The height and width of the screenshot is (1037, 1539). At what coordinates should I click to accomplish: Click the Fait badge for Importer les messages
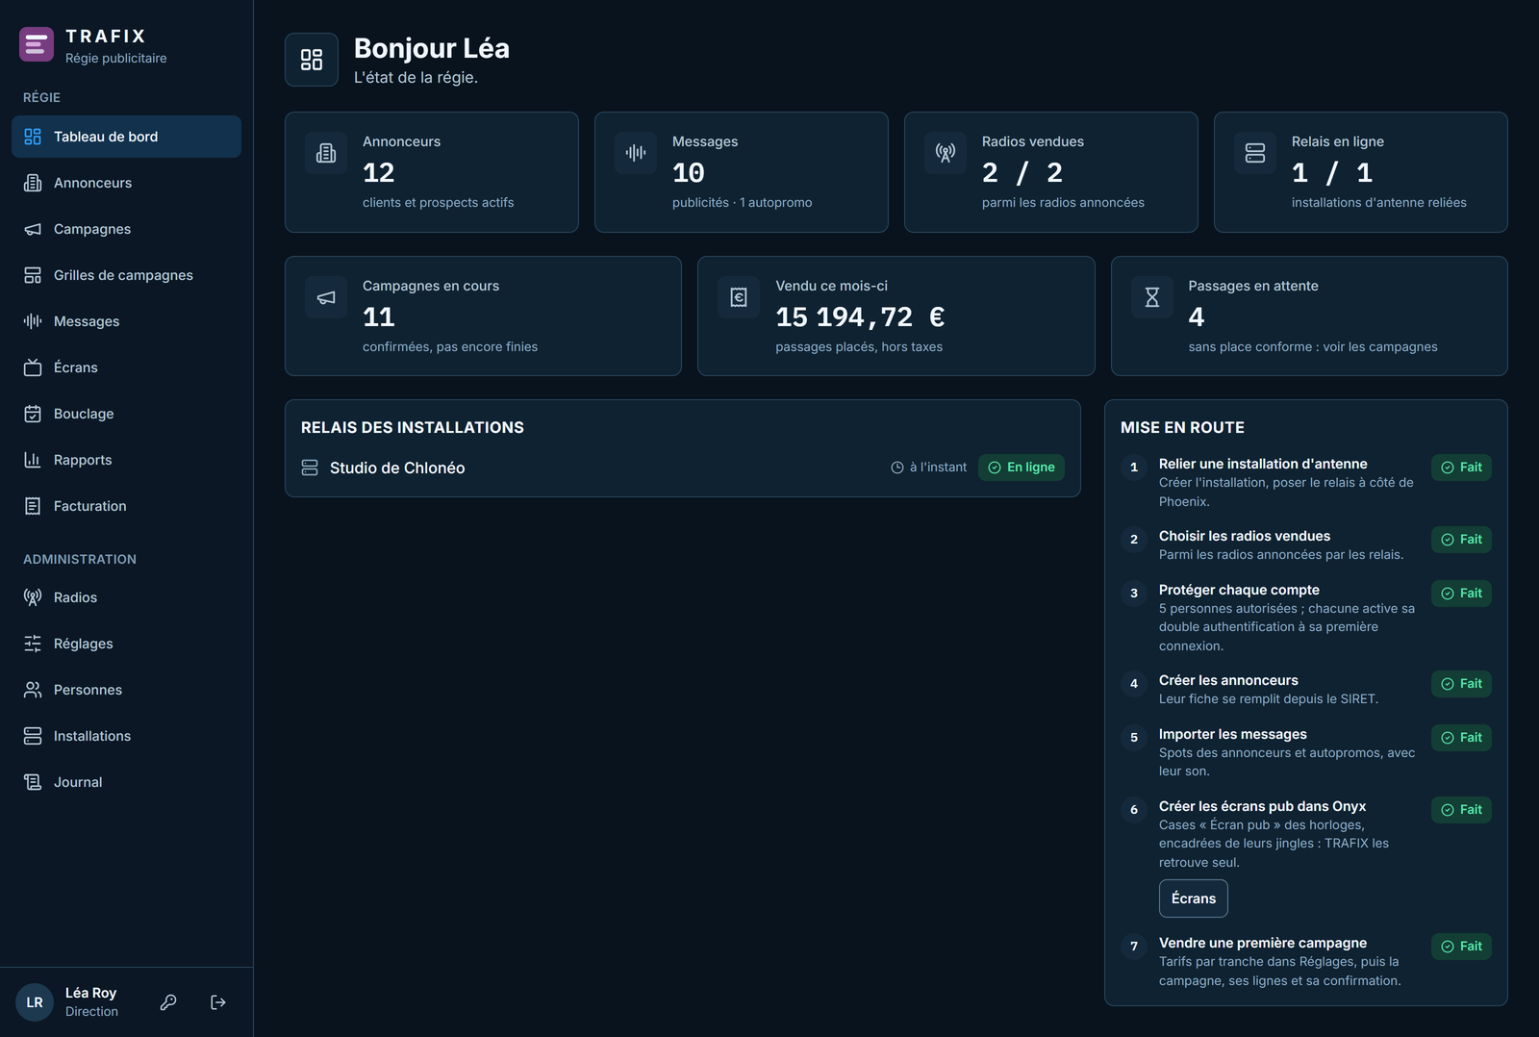tap(1461, 738)
